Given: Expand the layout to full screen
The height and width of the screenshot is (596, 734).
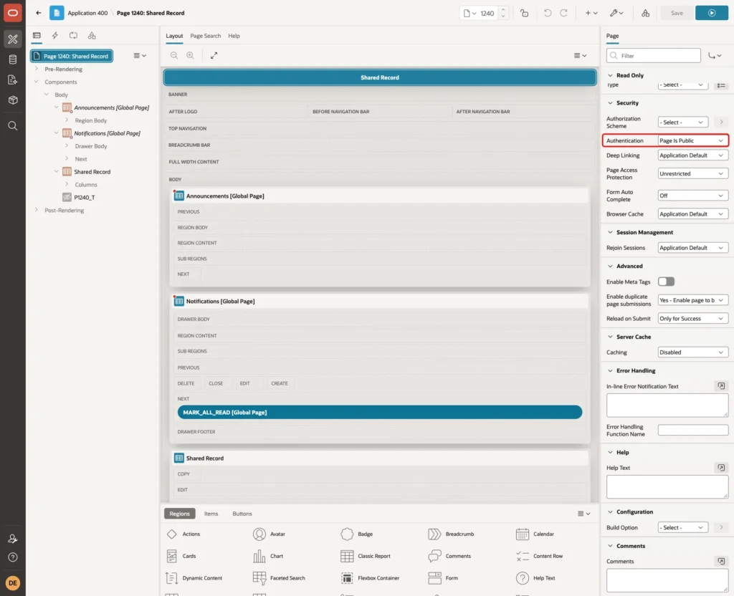Looking at the screenshot, I should point(214,55).
